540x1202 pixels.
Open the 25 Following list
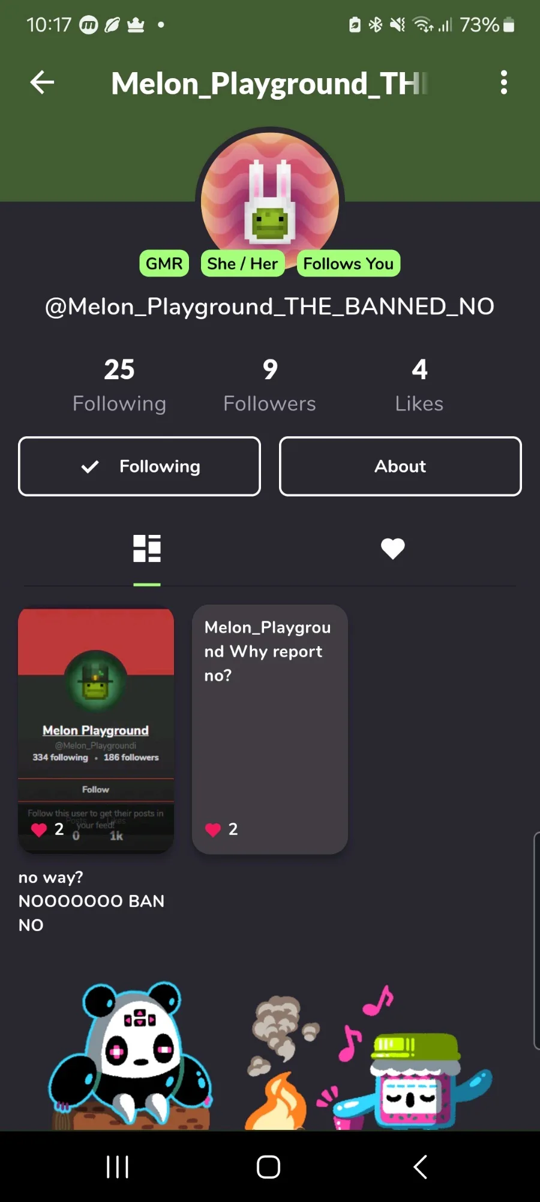[119, 385]
